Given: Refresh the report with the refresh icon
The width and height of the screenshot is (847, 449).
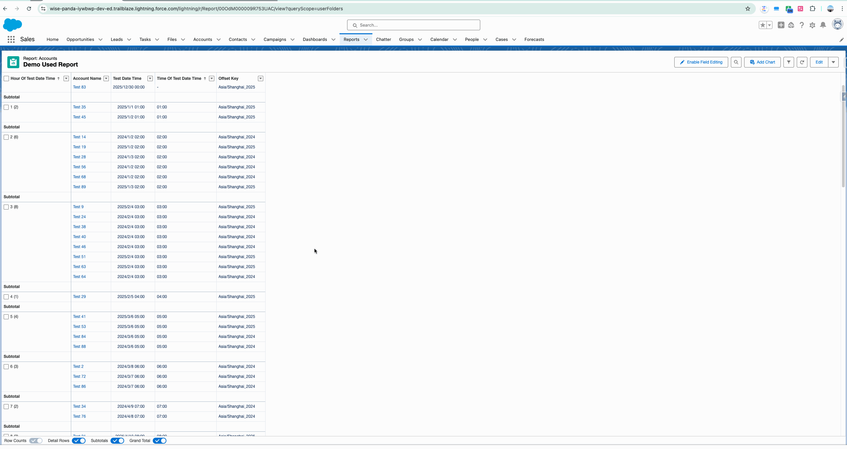Looking at the screenshot, I should coord(802,62).
